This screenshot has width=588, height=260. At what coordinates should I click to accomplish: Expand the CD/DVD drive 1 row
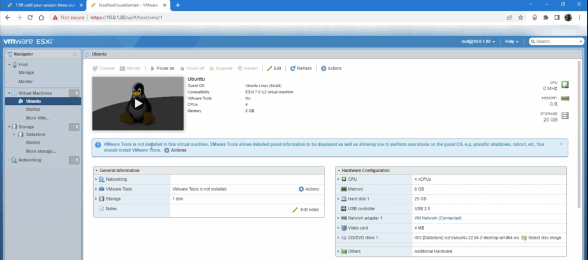point(338,238)
